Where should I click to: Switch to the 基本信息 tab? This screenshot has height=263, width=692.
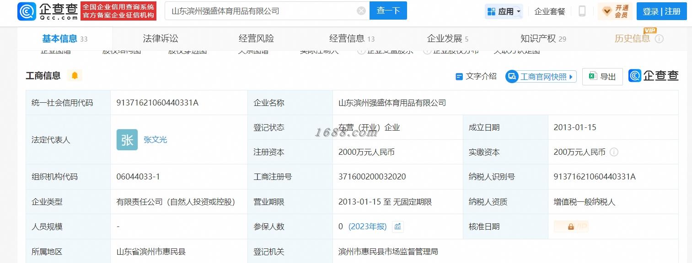point(65,39)
